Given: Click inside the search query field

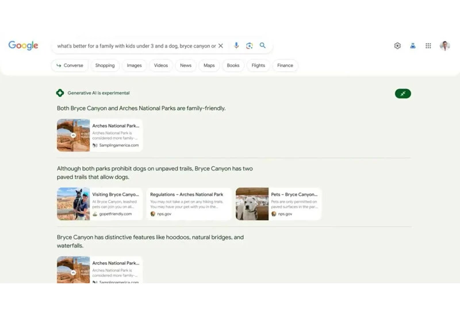Looking at the screenshot, I should tap(136, 46).
